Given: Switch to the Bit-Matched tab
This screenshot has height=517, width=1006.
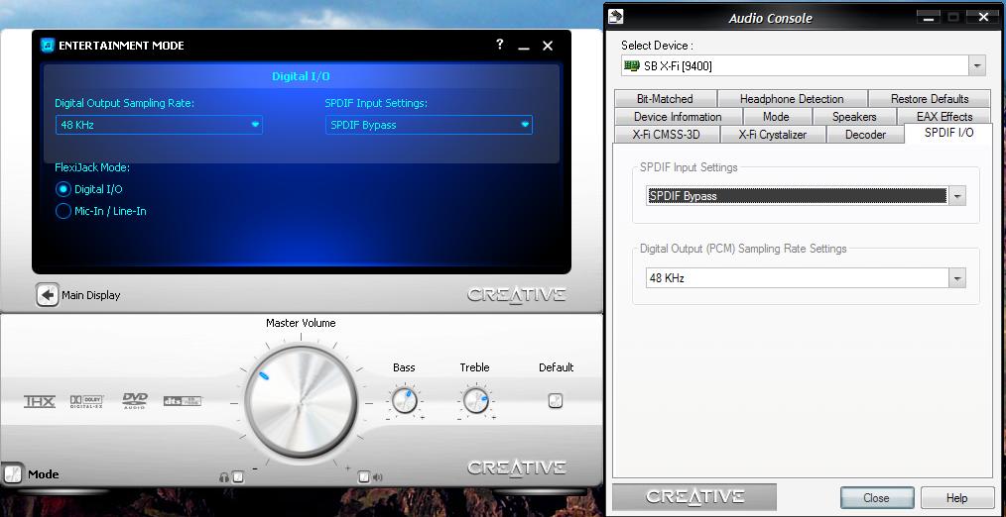Looking at the screenshot, I should tap(665, 99).
